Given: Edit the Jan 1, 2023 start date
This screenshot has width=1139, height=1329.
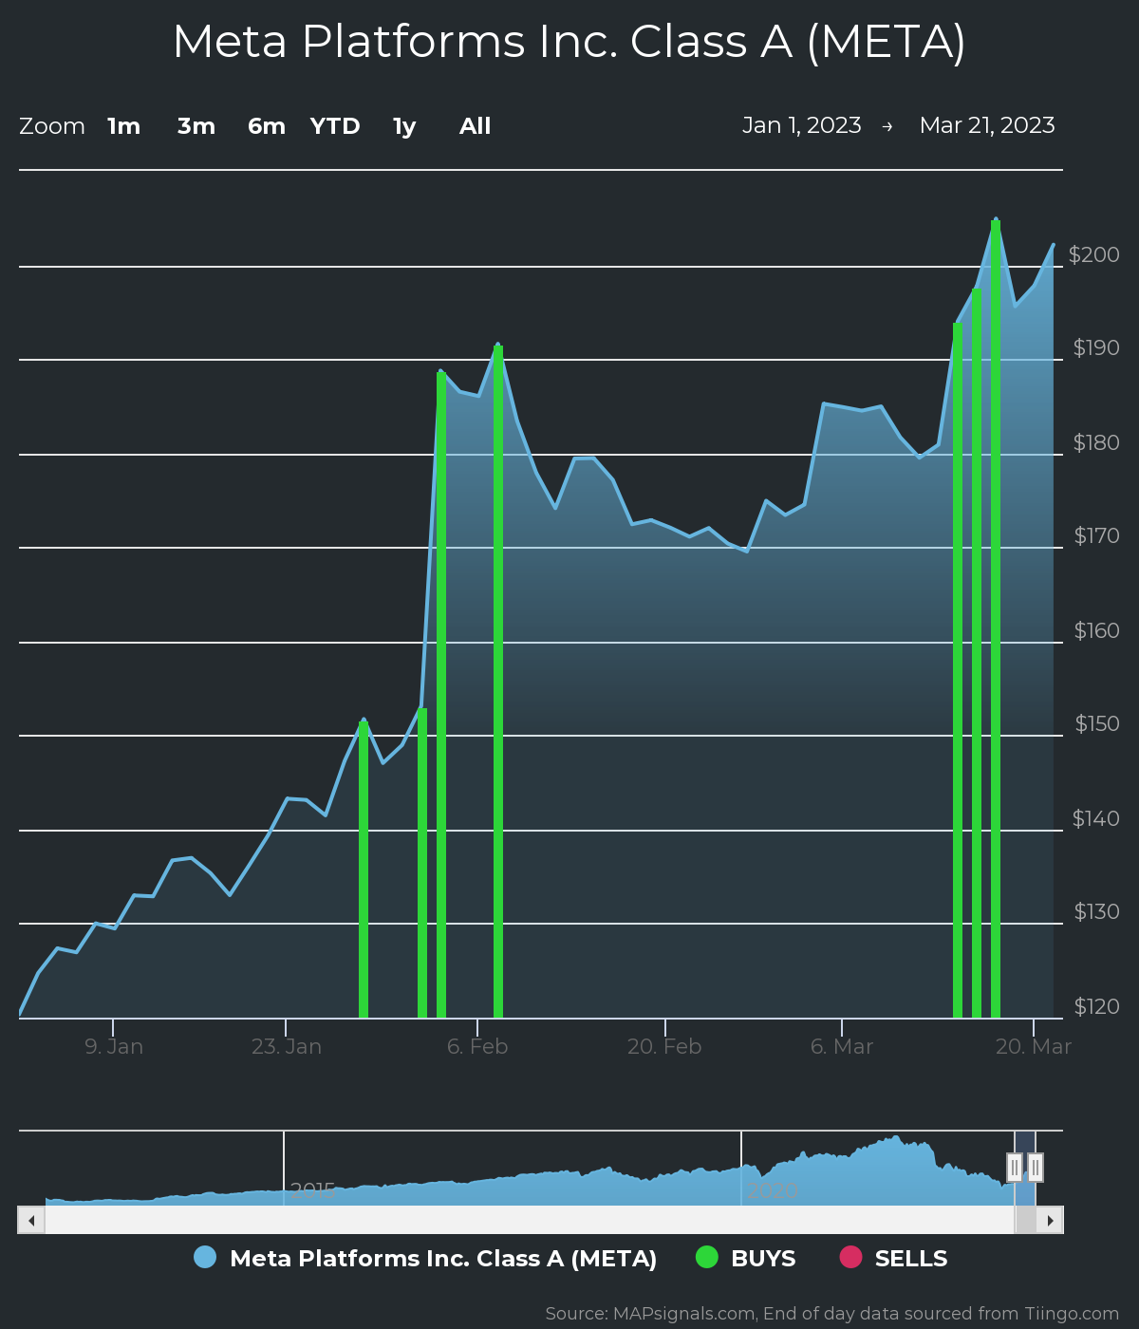Looking at the screenshot, I should 802,125.
